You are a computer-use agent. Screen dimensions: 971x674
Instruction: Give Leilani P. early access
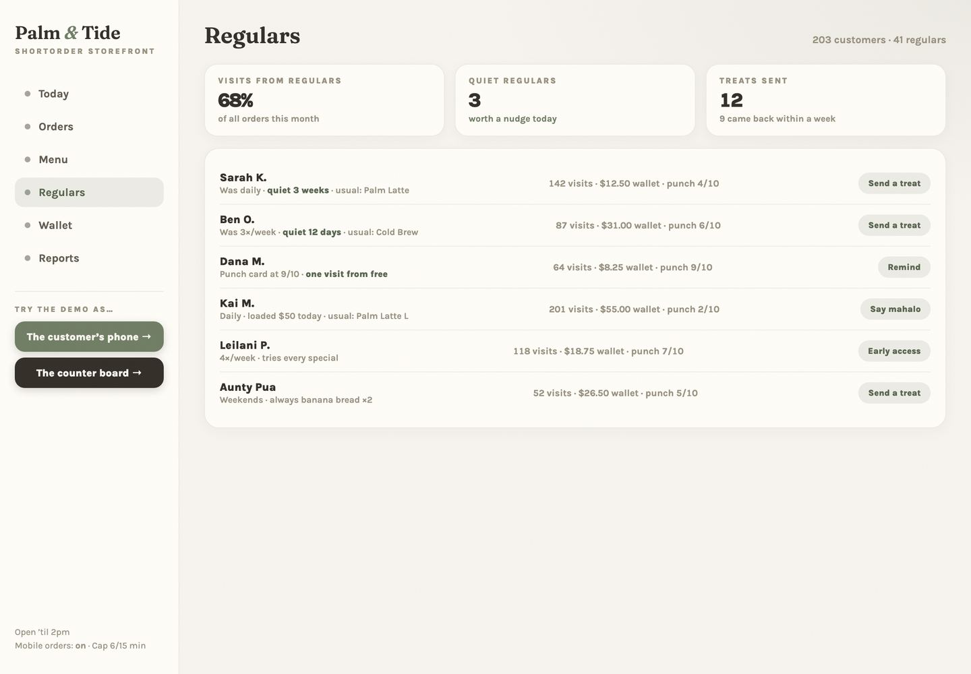(x=894, y=351)
